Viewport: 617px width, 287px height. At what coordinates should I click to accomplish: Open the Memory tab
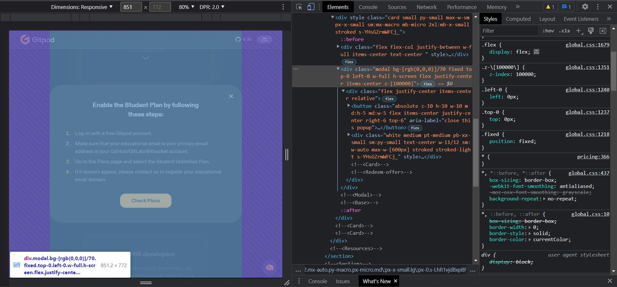coord(496,7)
